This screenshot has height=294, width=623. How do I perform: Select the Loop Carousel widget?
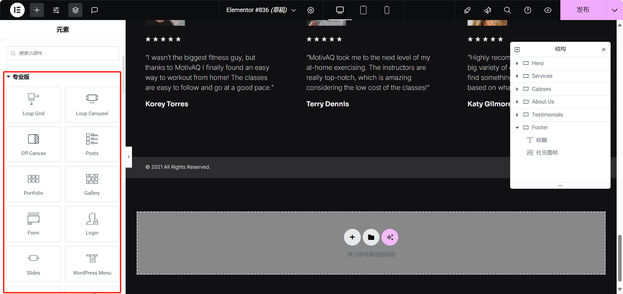pos(92,104)
